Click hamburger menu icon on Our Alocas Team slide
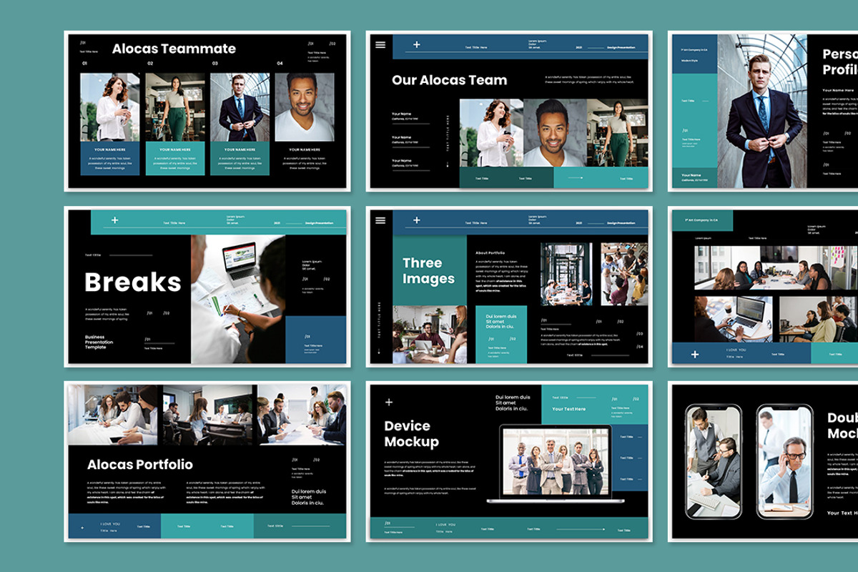 click(x=380, y=45)
